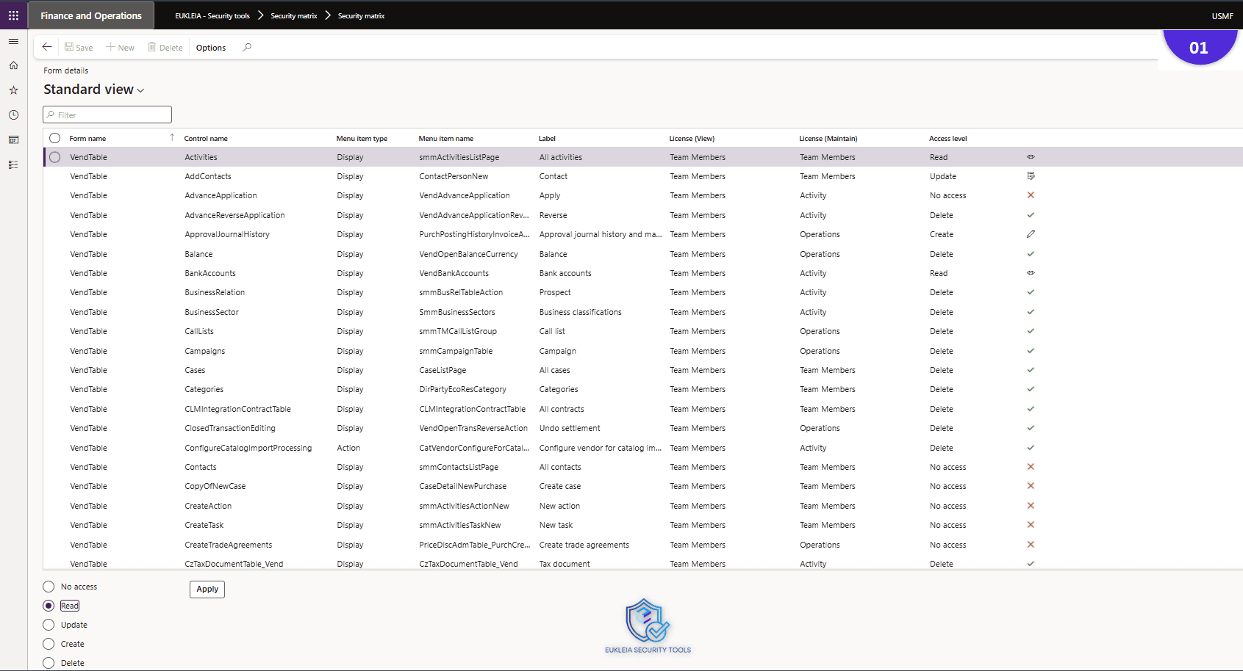This screenshot has width=1243, height=671.
Task: Click EUKLEIA - Security tools breadcrumb
Action: (212, 15)
